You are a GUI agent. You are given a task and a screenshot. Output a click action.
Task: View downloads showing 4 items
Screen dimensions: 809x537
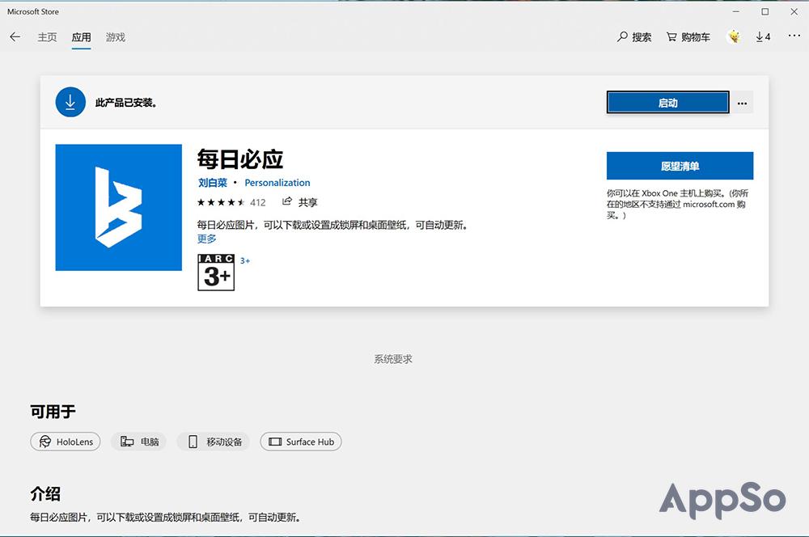pyautogui.click(x=761, y=36)
